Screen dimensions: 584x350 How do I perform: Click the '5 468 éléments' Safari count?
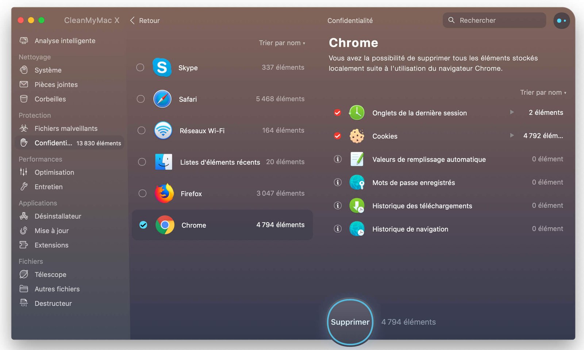pos(280,99)
